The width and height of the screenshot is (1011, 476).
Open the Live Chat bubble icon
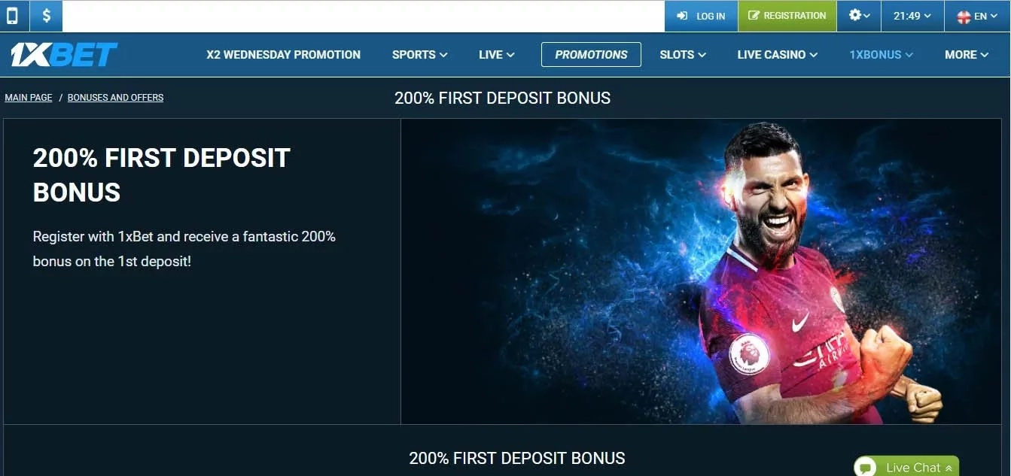coord(866,468)
